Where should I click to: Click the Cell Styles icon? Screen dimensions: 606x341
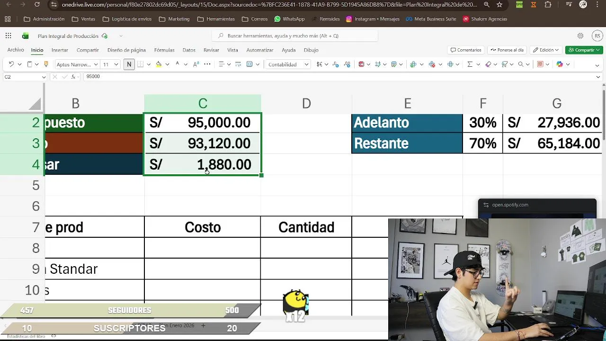pyautogui.click(x=378, y=64)
